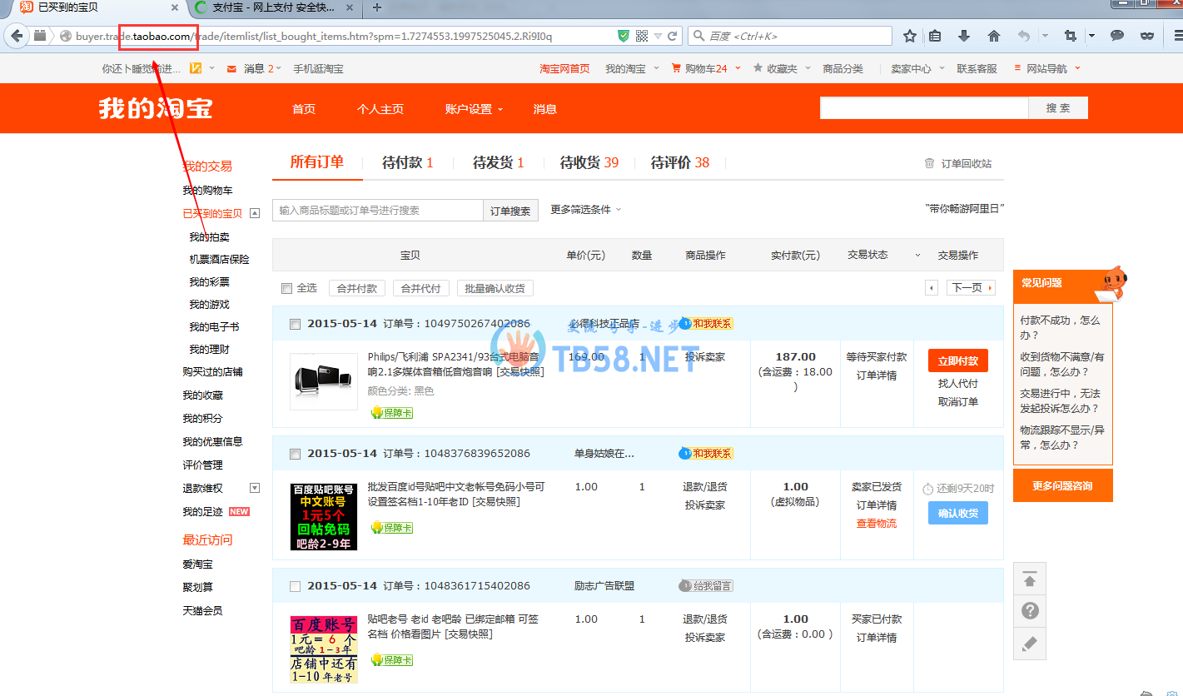The width and height of the screenshot is (1183, 696).
Task: Click the 合并代付 button
Action: (x=421, y=288)
